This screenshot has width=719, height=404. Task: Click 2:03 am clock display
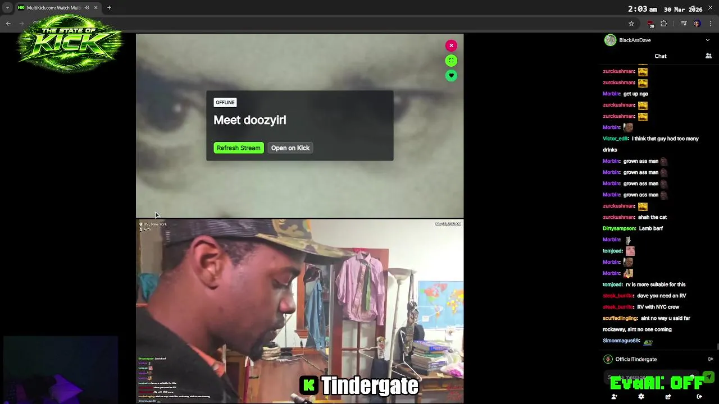click(x=642, y=9)
